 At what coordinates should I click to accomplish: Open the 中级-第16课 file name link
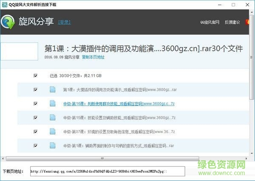(x=118, y=103)
